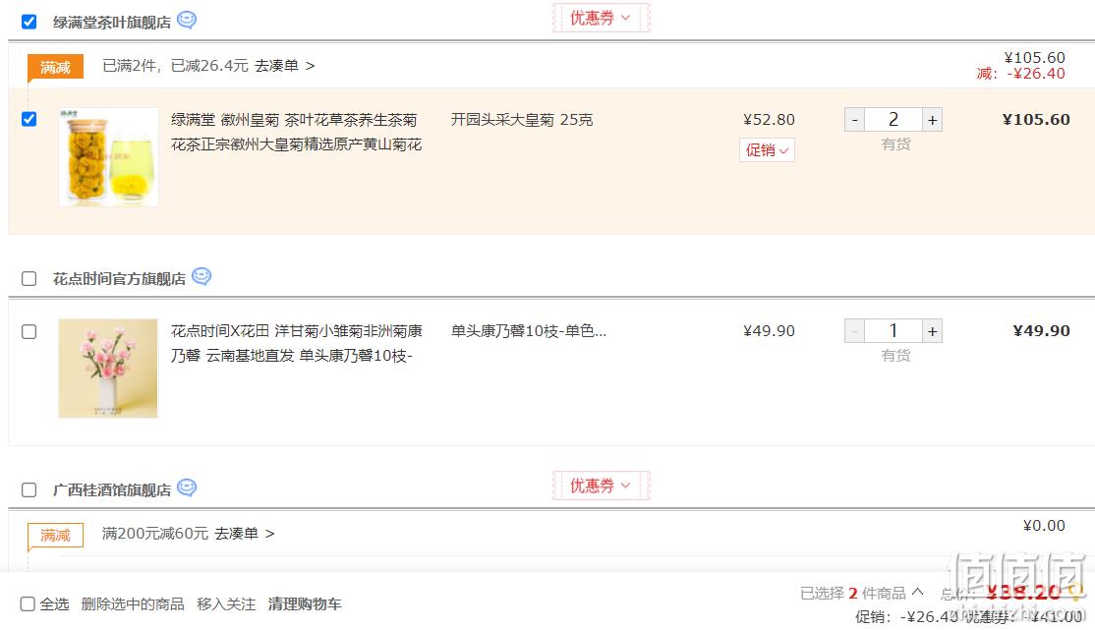Click the outlined 满减 tag for 广西桂酒馆
The image size is (1095, 630).
55,535
